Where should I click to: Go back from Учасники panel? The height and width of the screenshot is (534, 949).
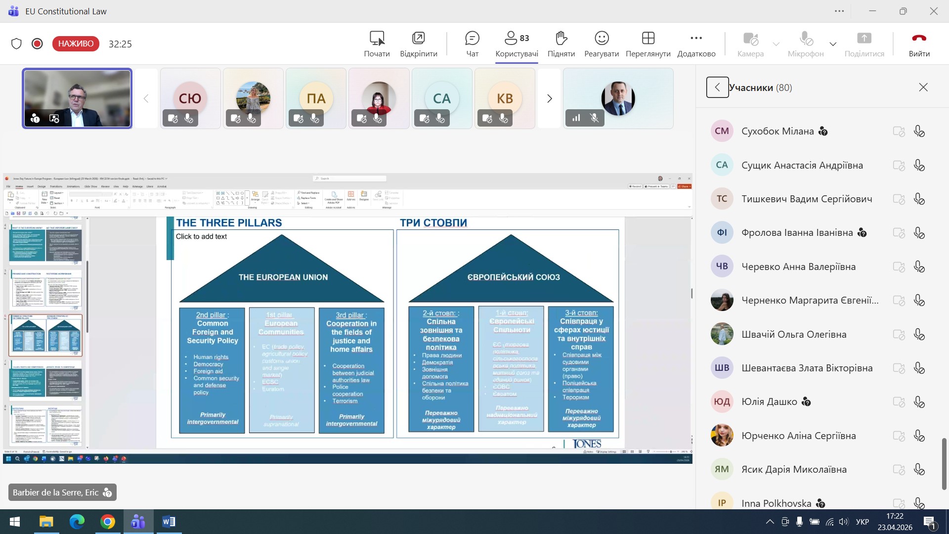click(717, 88)
